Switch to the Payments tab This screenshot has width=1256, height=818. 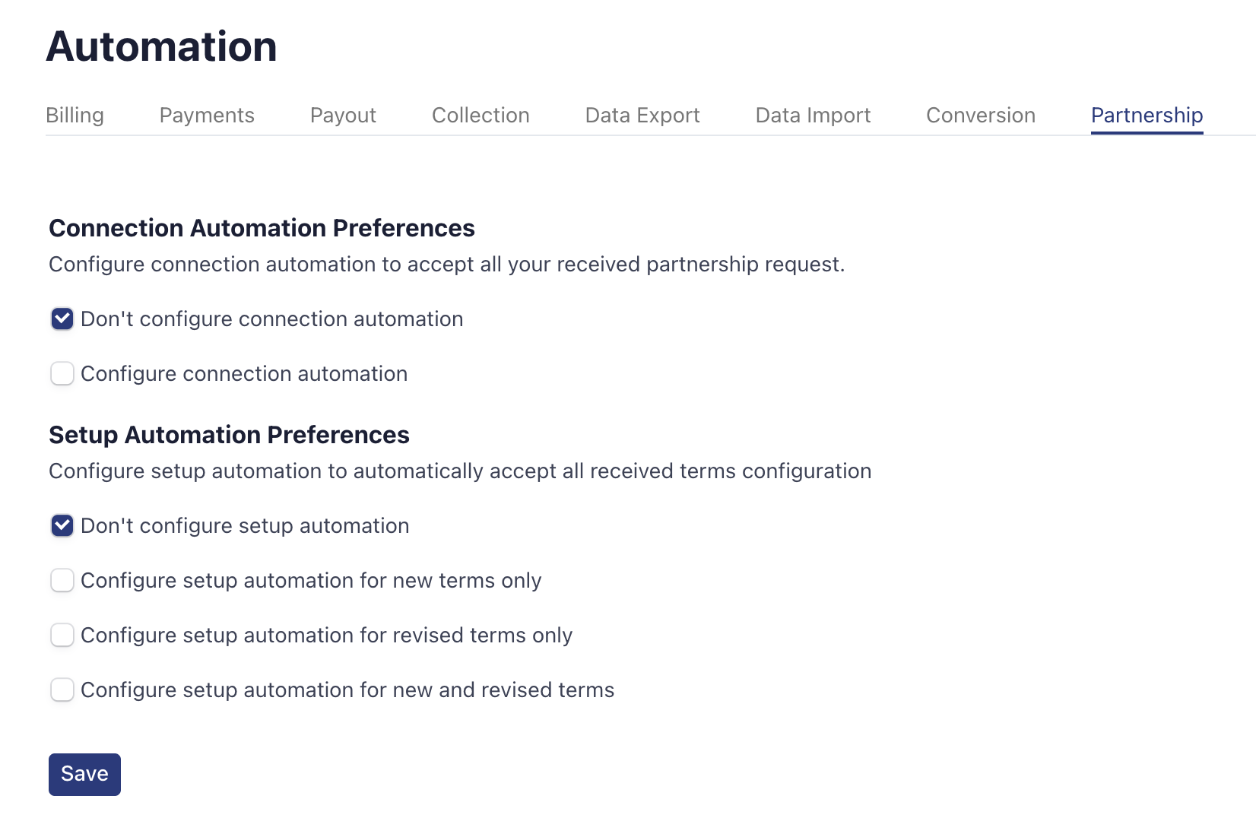pos(207,116)
